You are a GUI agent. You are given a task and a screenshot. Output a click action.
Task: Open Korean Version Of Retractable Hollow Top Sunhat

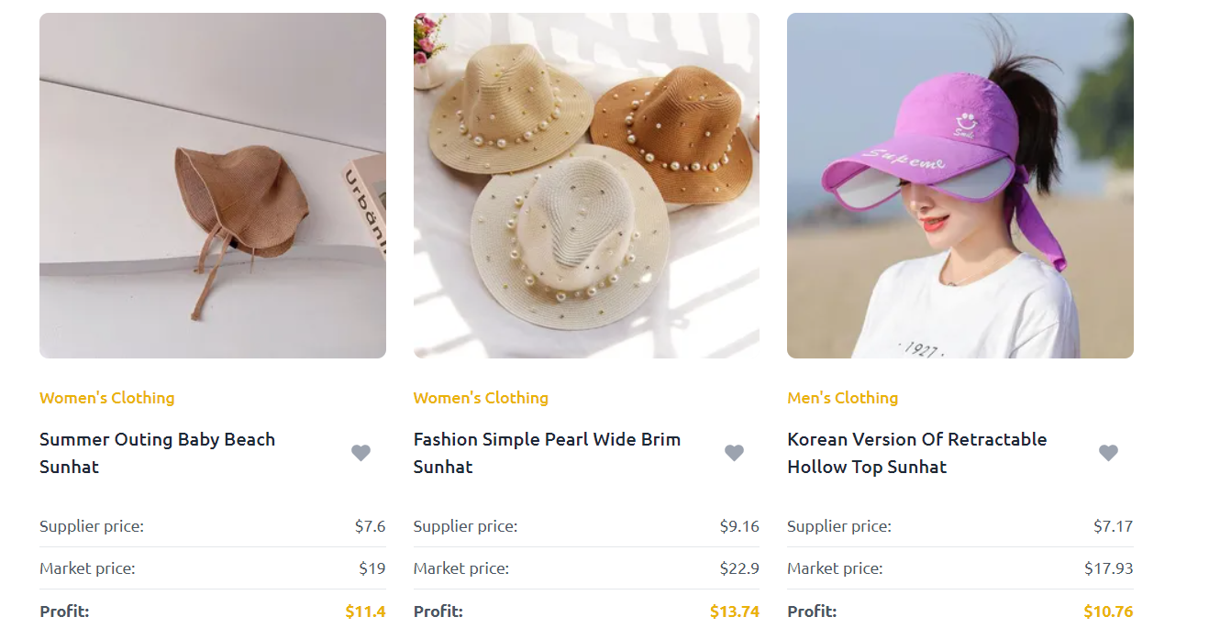(x=916, y=453)
